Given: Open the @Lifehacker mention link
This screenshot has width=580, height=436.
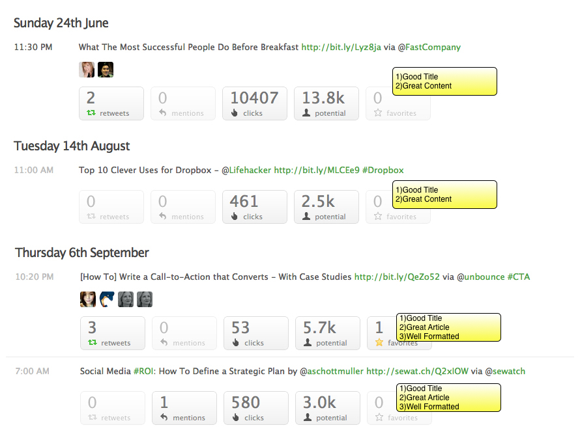Looking at the screenshot, I should (x=246, y=170).
